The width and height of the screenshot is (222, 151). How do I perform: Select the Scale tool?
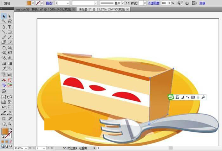[x=10, y=48]
